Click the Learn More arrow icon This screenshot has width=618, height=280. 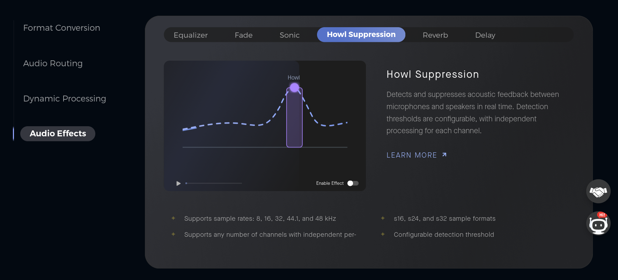click(x=444, y=154)
